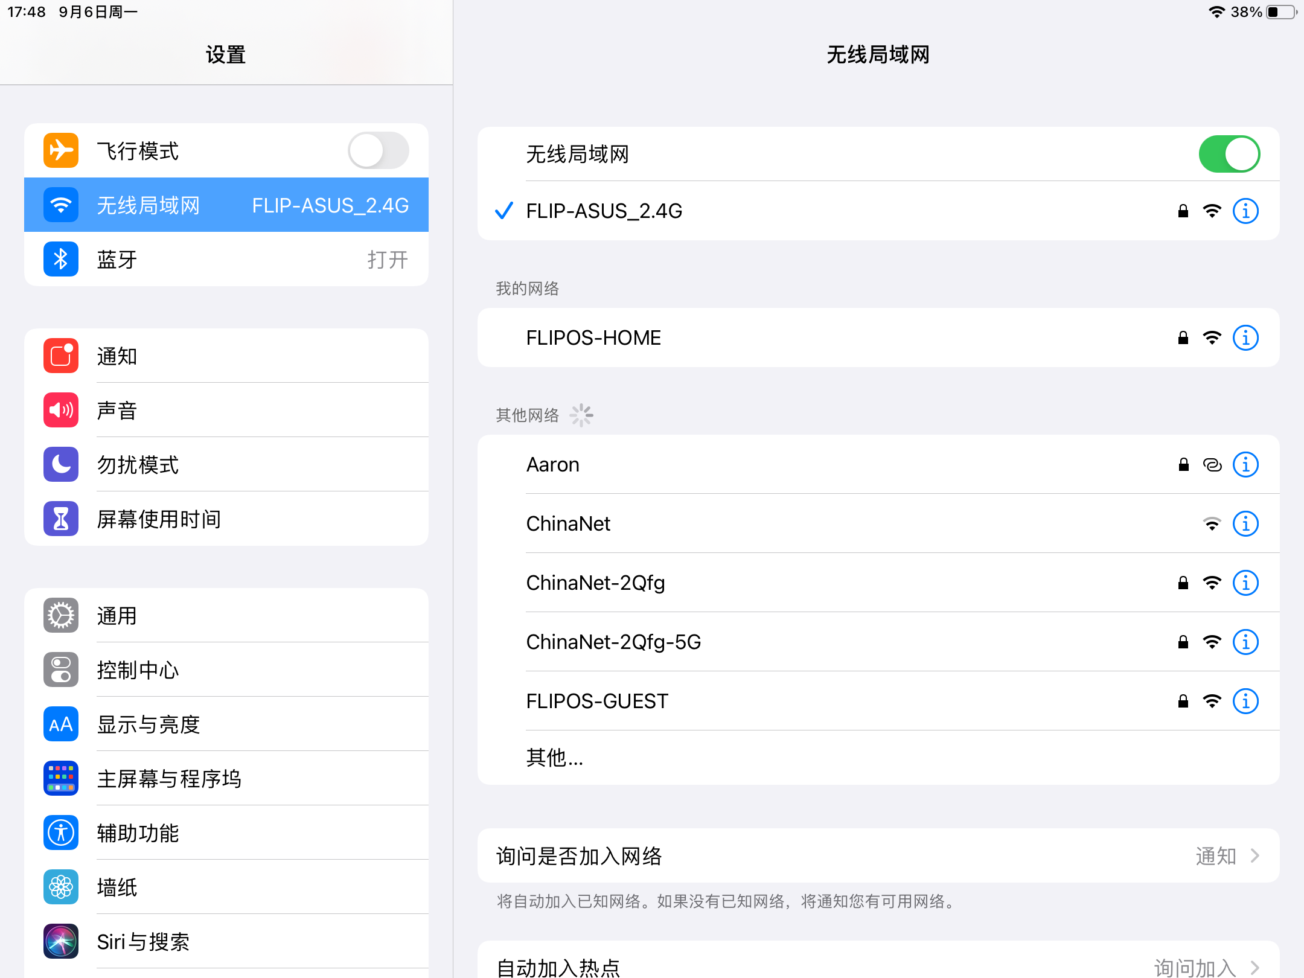Open info button for ChinaNet open network

(x=1245, y=523)
